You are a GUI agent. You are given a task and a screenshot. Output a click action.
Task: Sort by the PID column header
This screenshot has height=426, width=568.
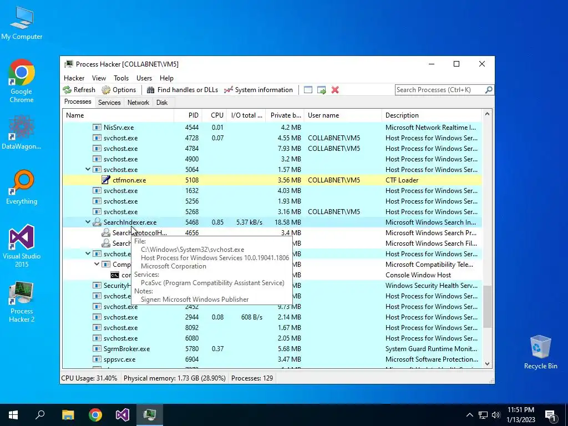click(188, 115)
